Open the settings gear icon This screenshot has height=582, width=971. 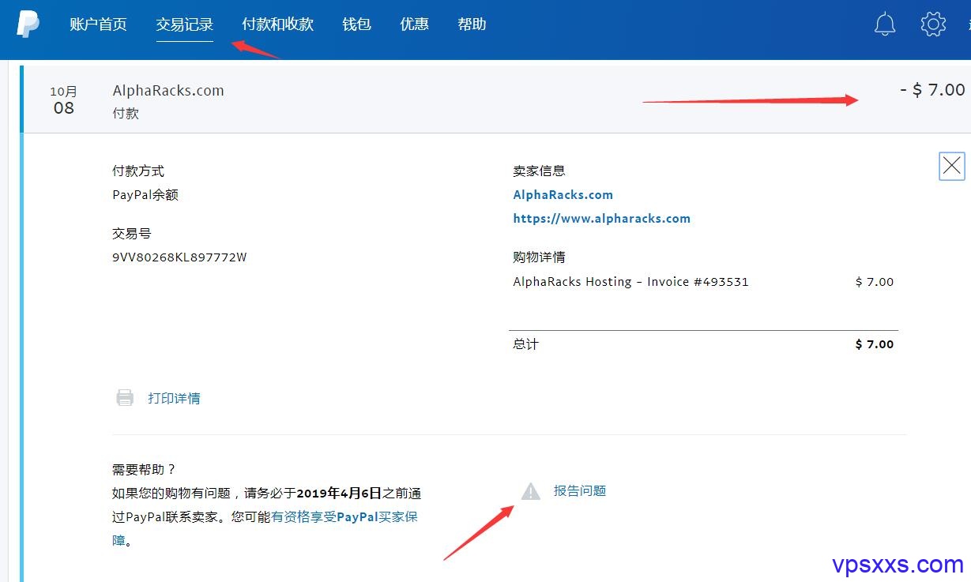[x=933, y=24]
